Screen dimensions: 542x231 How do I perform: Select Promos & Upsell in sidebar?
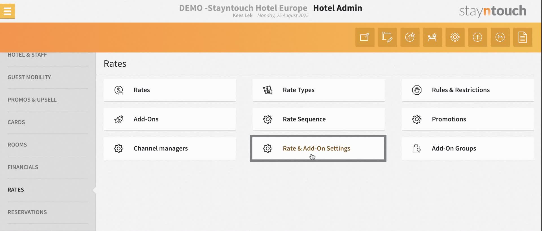[x=32, y=100]
